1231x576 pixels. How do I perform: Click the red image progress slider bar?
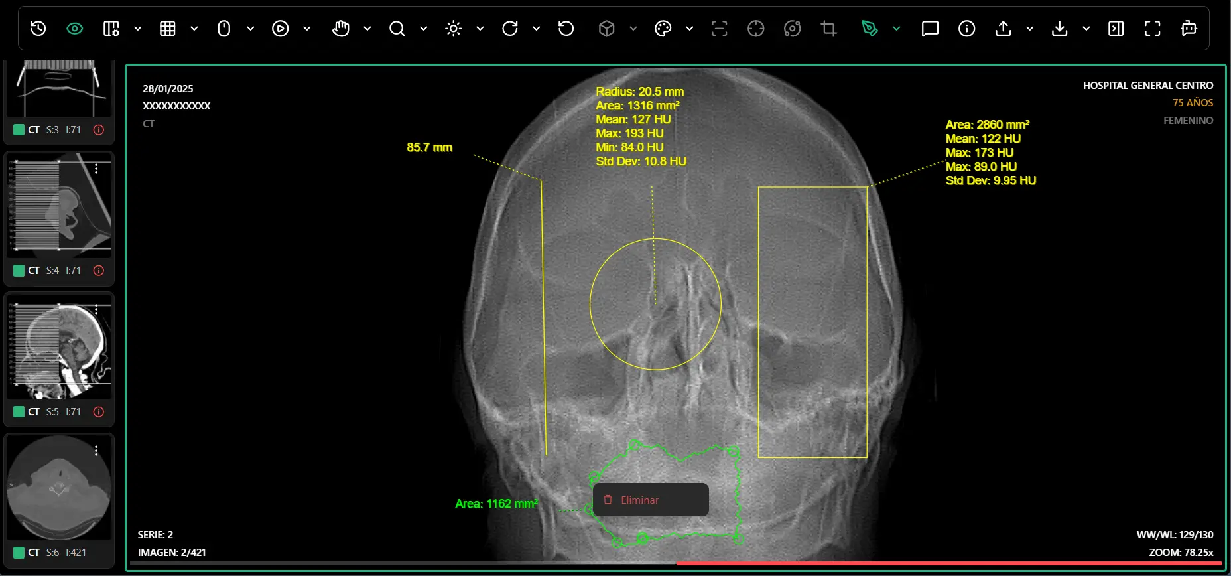click(948, 563)
